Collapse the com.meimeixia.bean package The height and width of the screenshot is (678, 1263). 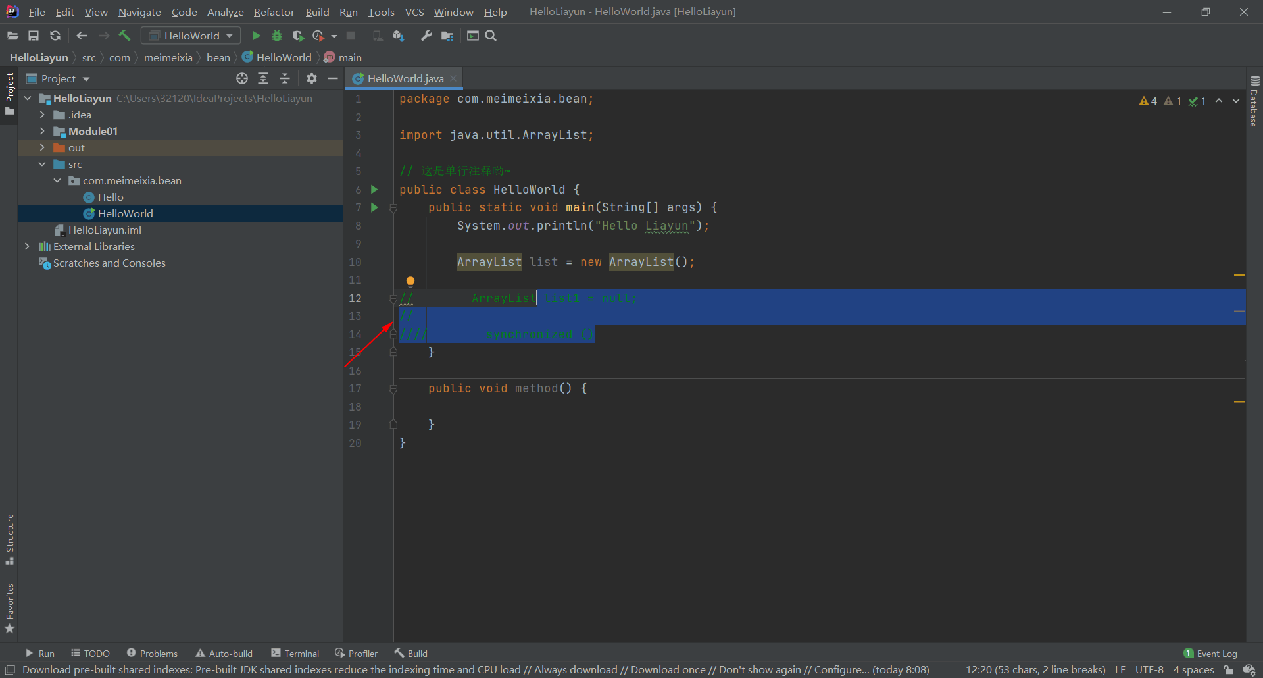pos(57,180)
